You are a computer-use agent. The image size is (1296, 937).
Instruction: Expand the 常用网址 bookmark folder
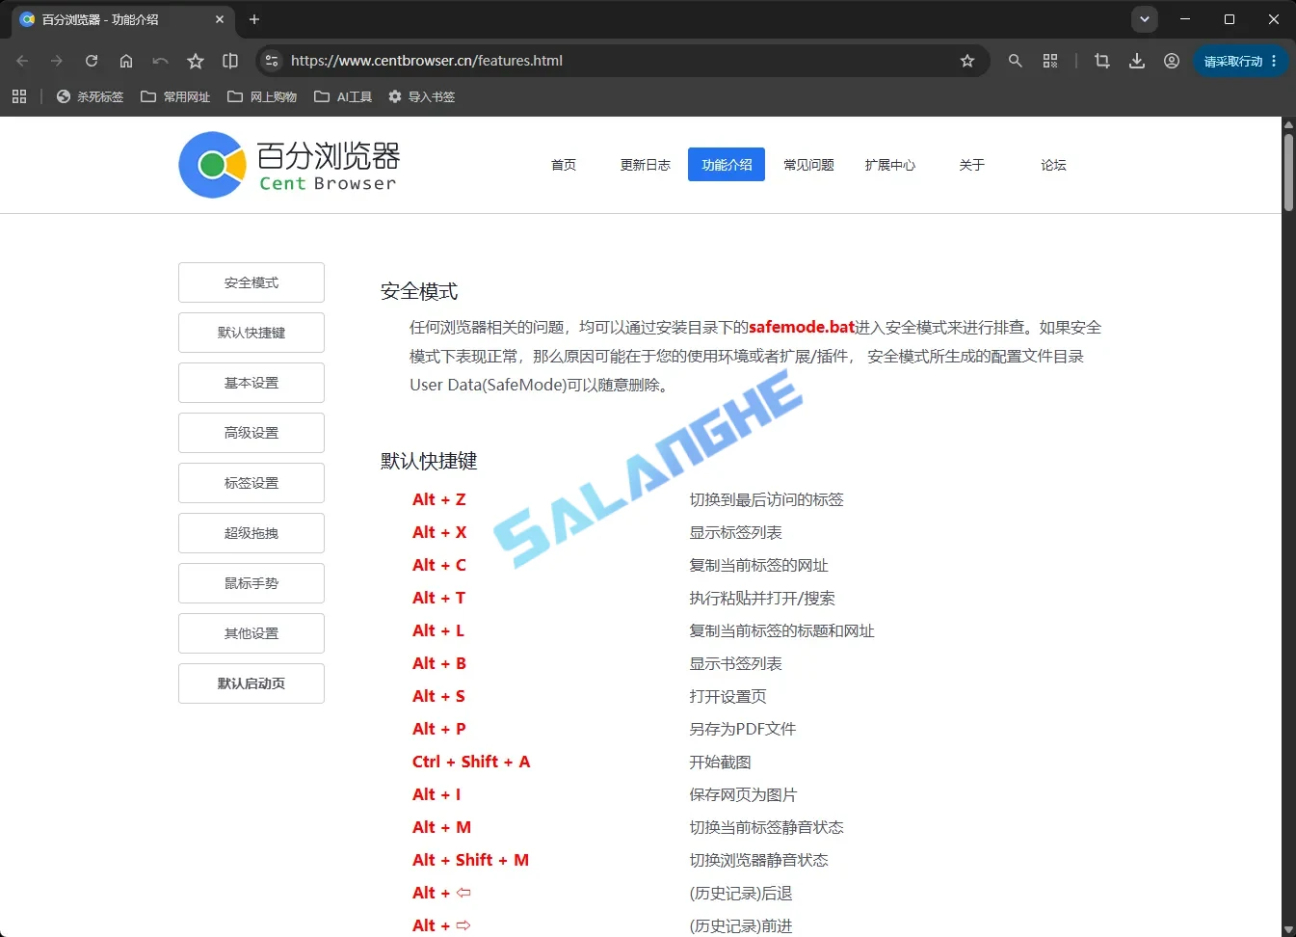click(x=175, y=96)
